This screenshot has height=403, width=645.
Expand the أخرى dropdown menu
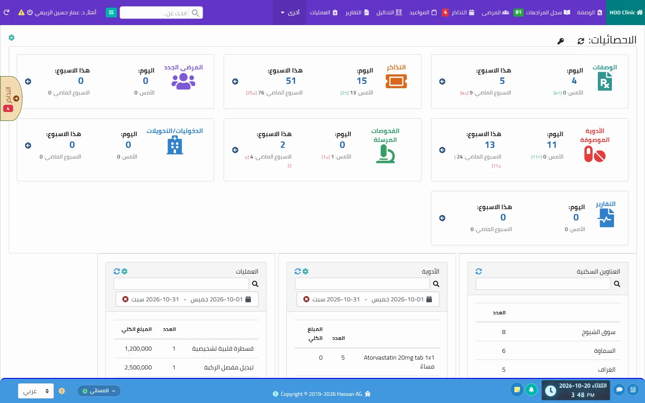[x=290, y=13]
